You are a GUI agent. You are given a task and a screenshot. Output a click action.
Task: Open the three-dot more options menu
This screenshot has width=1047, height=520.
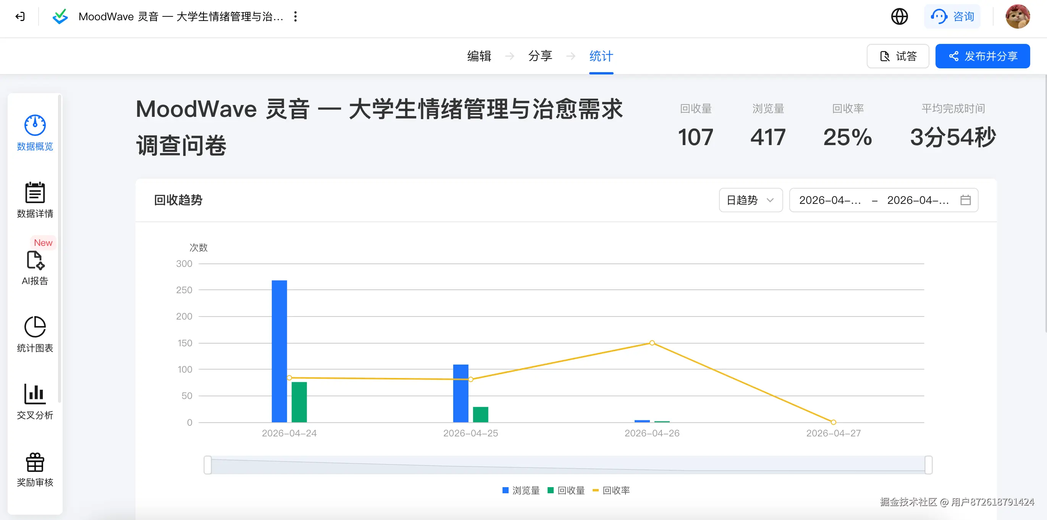[x=296, y=17]
